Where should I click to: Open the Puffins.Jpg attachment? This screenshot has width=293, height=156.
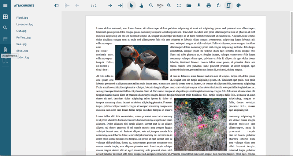tap(23, 38)
